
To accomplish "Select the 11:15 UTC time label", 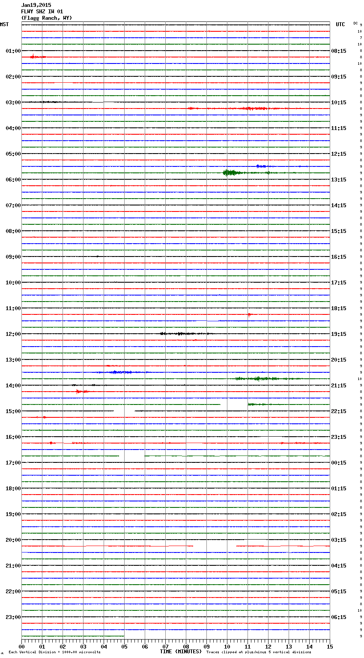I will [339, 128].
